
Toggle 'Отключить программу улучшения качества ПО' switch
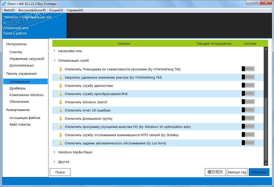(248, 126)
